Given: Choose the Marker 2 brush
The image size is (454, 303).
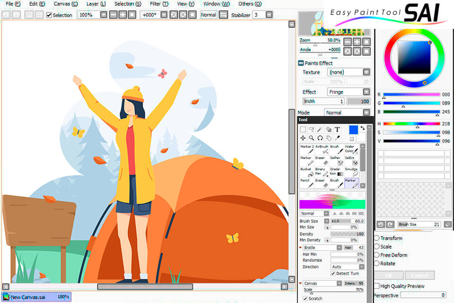Looking at the screenshot, I should tap(307, 149).
